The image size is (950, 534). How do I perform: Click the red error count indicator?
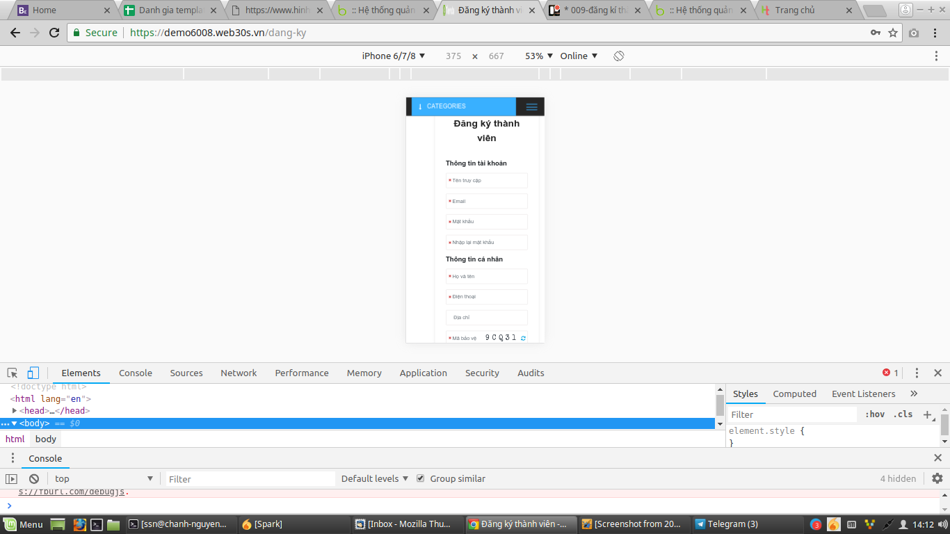[891, 373]
